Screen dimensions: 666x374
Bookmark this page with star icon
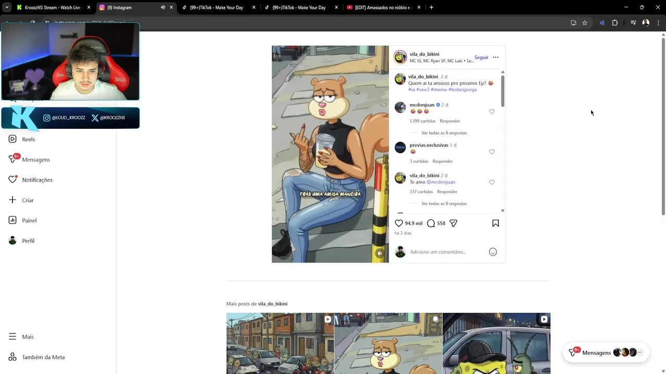pos(585,23)
